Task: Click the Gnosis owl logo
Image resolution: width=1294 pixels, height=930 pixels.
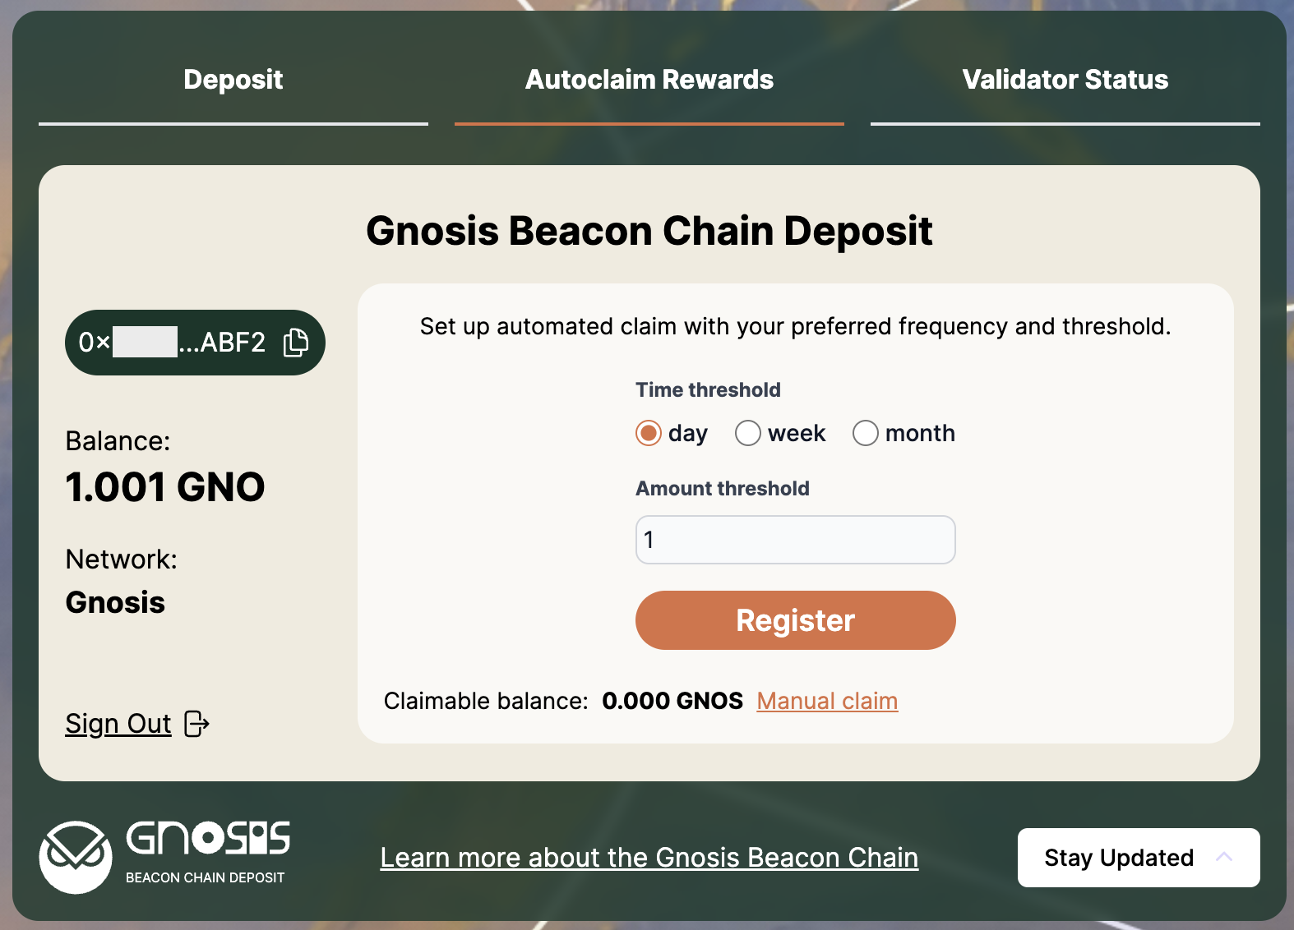Action: tap(76, 857)
